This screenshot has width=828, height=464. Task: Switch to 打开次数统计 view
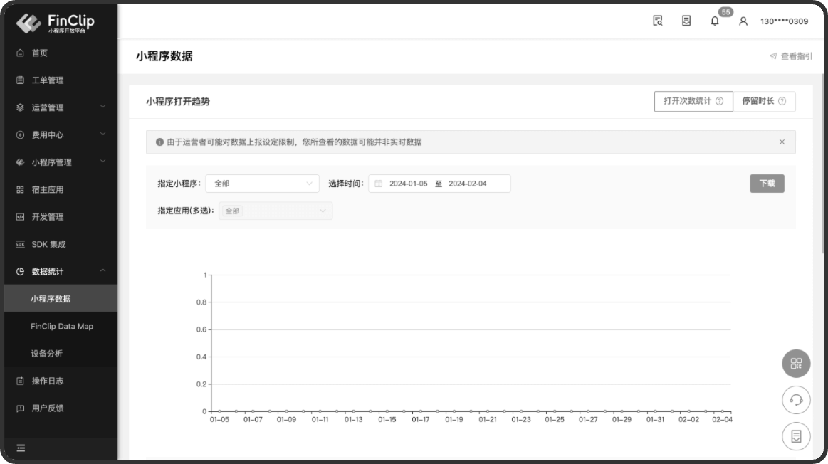[x=693, y=101]
